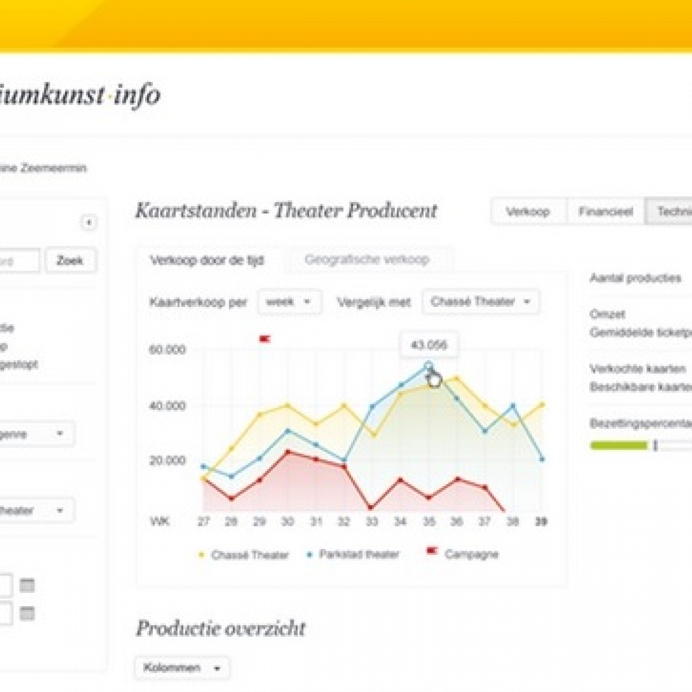This screenshot has height=692, width=692.
Task: Click the Productie overzicht heading
Action: [x=221, y=629]
